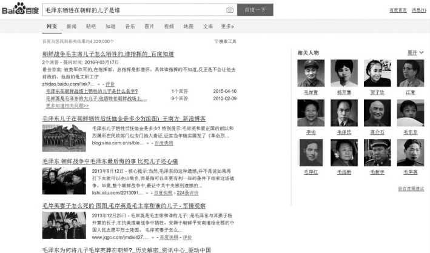Switch to the 音乐 tab

[x=130, y=26]
